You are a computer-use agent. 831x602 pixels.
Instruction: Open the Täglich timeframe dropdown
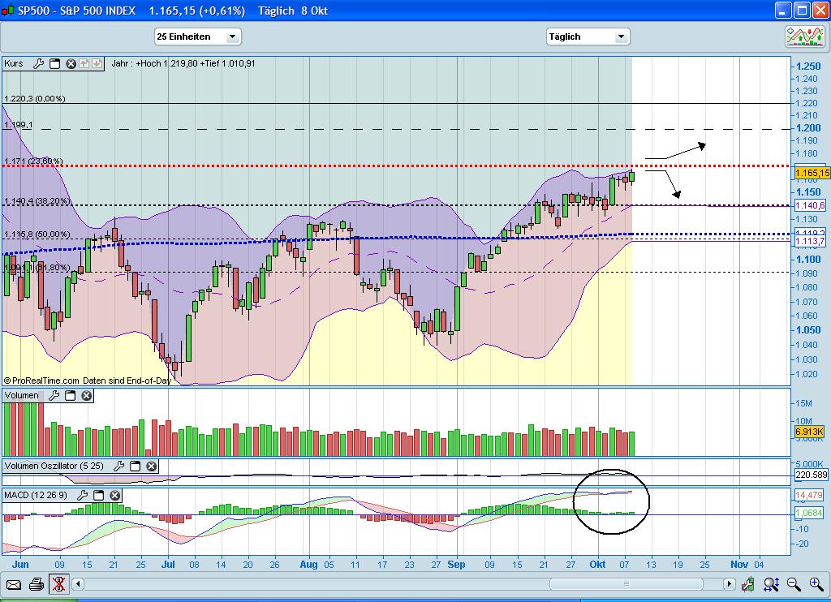(x=588, y=36)
